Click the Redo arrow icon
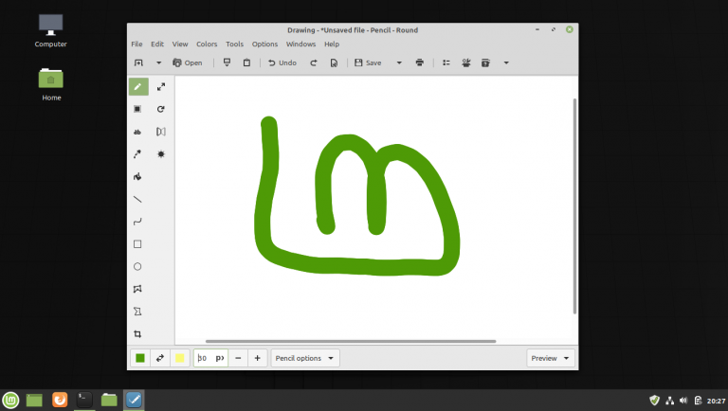Screen dimensions: 728x411 (x=314, y=63)
